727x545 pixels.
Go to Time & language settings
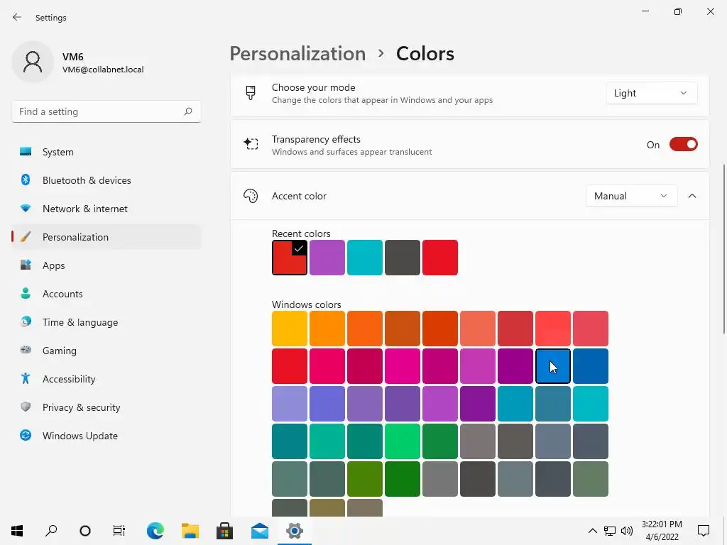pyautogui.click(x=106, y=321)
